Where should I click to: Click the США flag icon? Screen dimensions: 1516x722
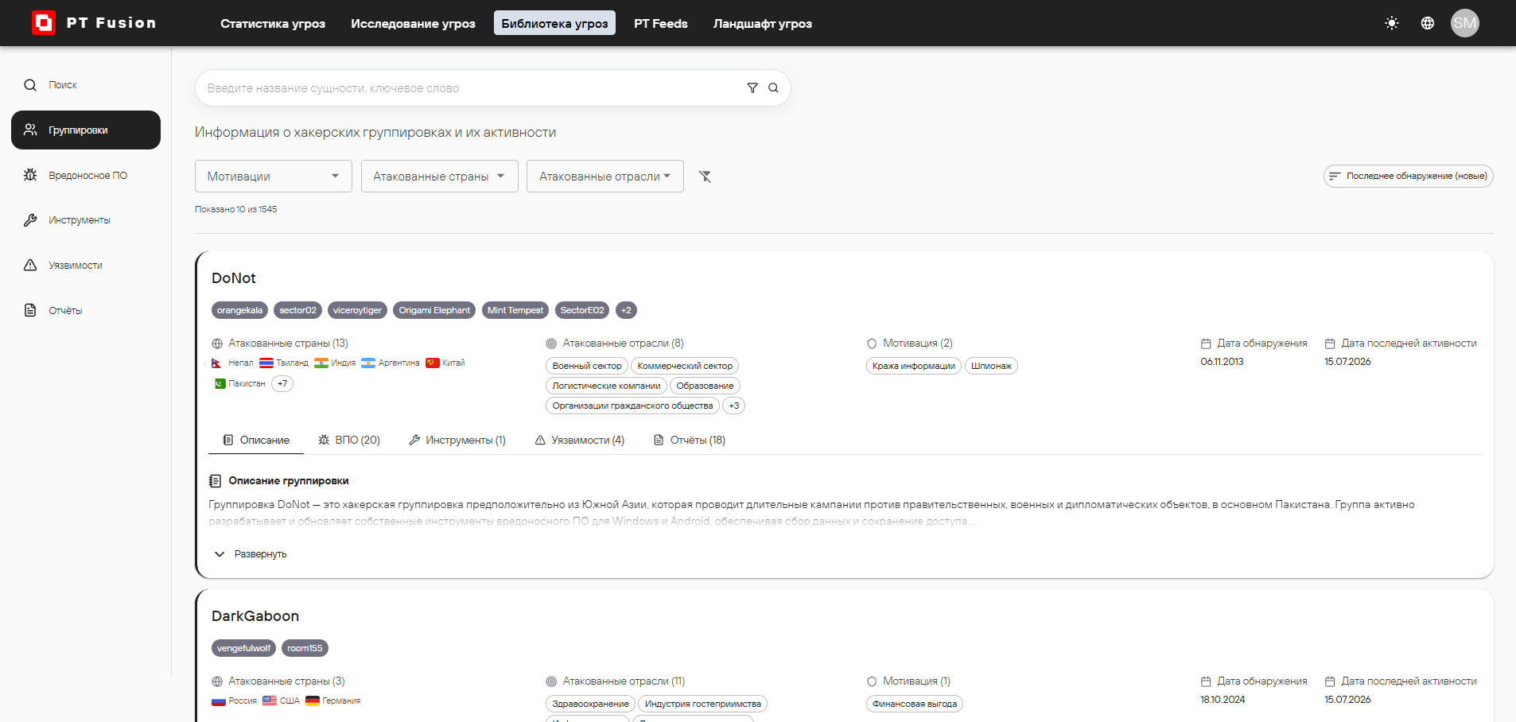coord(270,701)
